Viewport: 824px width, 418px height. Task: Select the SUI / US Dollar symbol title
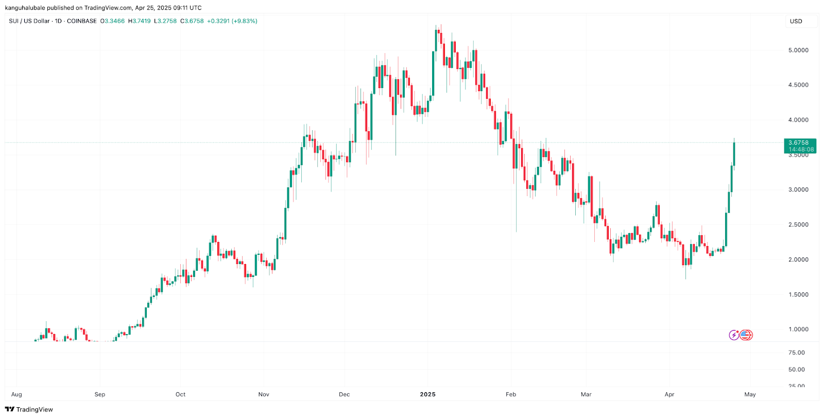pos(29,21)
